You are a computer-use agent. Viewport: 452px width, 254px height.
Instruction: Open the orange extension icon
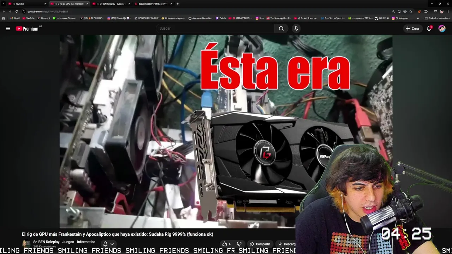(x=420, y=11)
